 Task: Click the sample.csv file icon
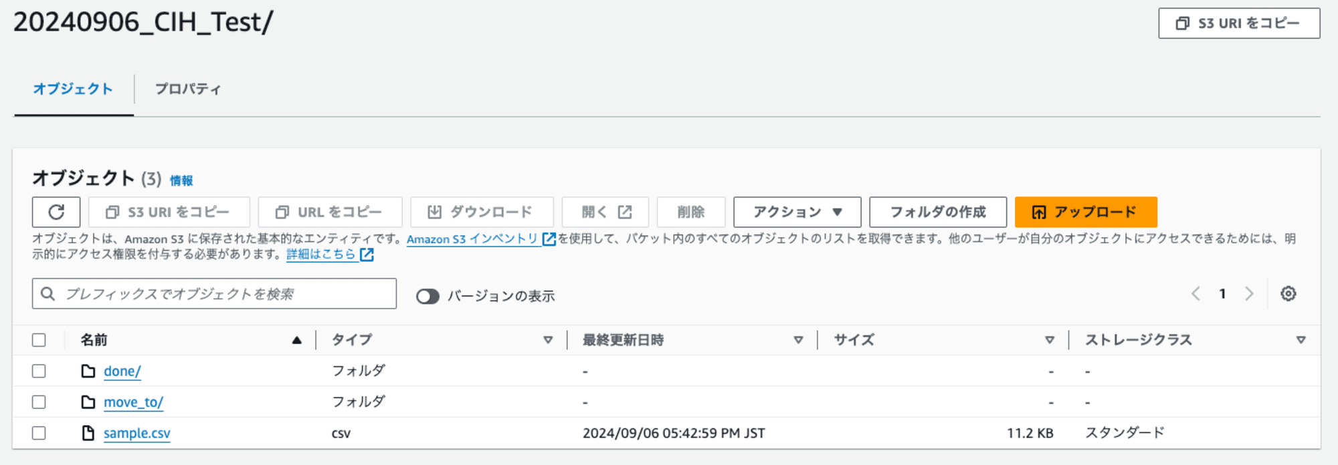[88, 433]
